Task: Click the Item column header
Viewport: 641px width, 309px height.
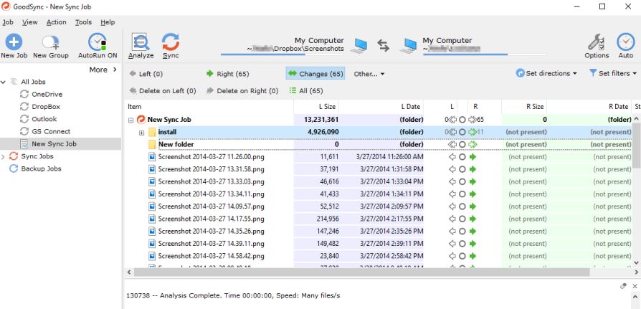Action: (x=209, y=107)
